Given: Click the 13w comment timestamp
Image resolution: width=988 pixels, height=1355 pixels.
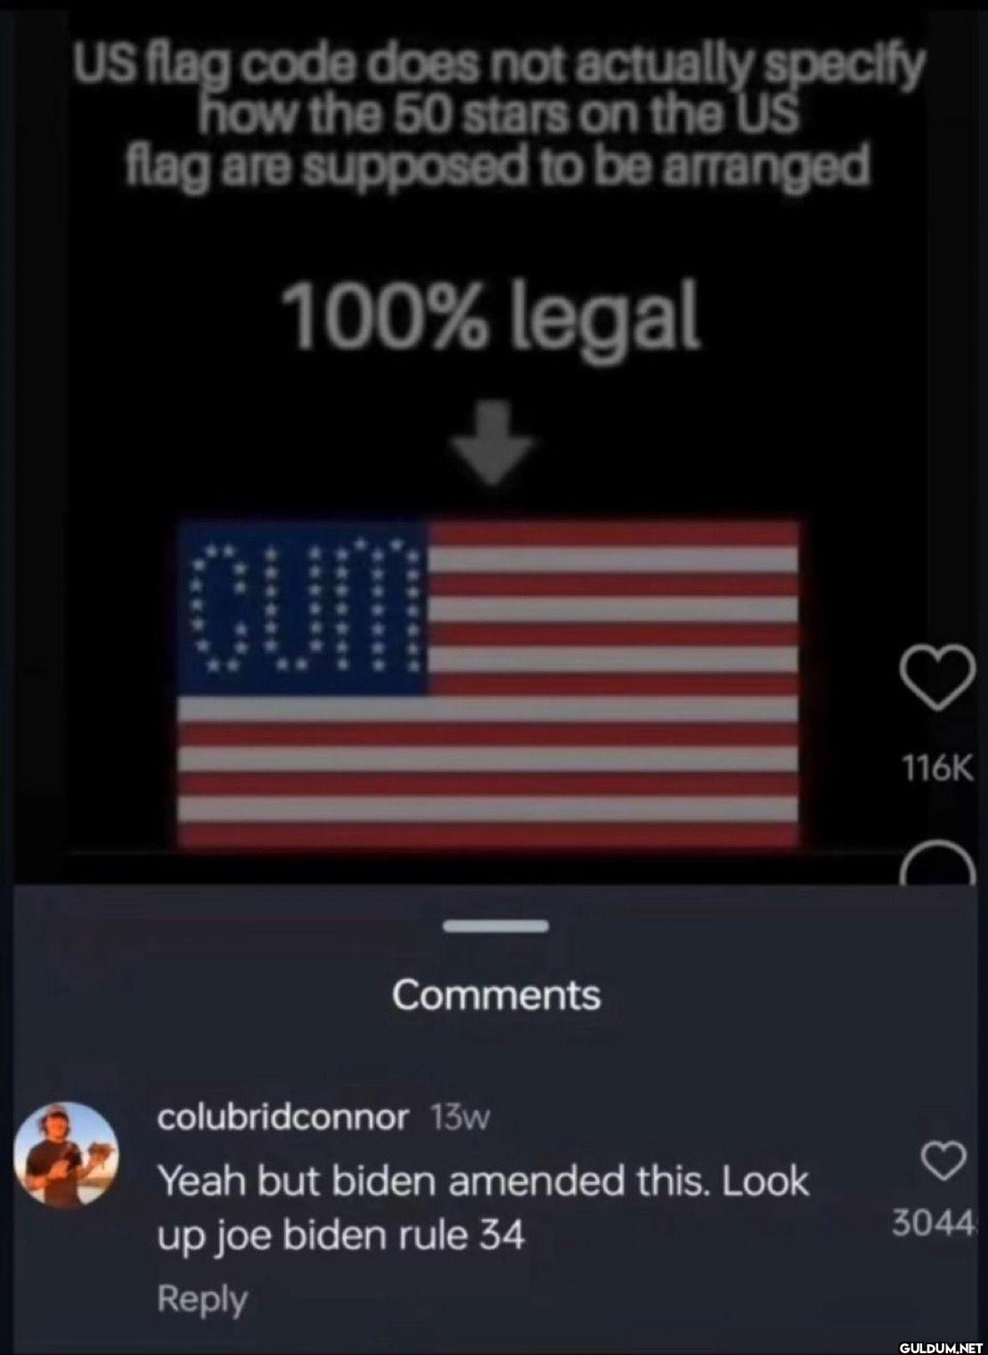Looking at the screenshot, I should point(460,1117).
